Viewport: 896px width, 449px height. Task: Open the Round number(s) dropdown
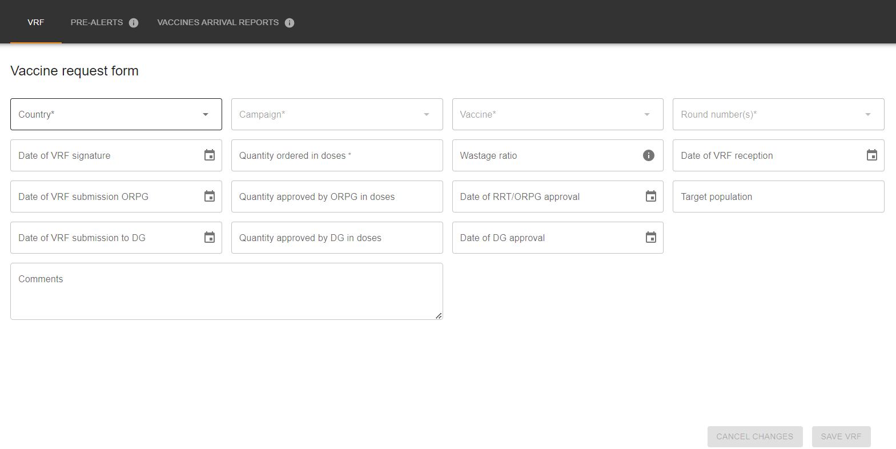pyautogui.click(x=867, y=114)
